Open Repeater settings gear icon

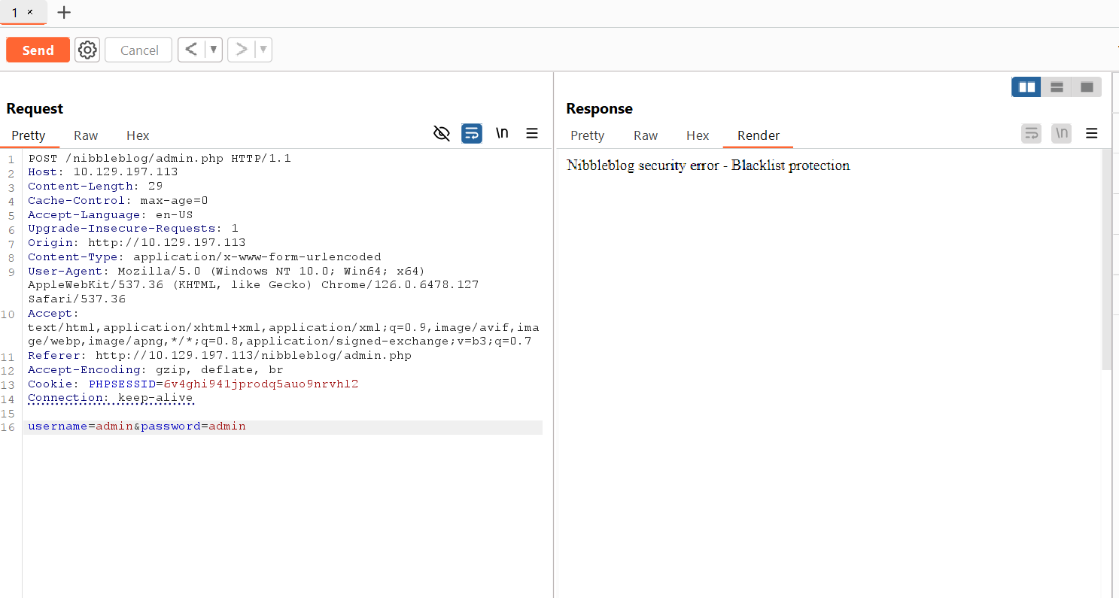pos(87,50)
